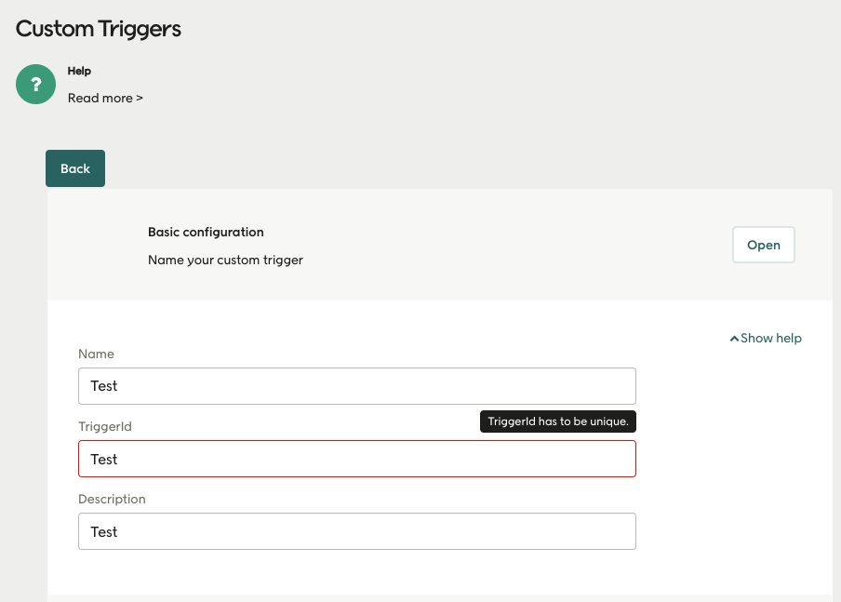The width and height of the screenshot is (841, 602).
Task: Edit the TriggerId value Test
Action: pos(105,458)
